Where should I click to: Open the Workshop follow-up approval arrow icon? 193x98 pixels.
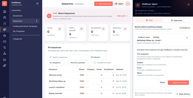187,38
